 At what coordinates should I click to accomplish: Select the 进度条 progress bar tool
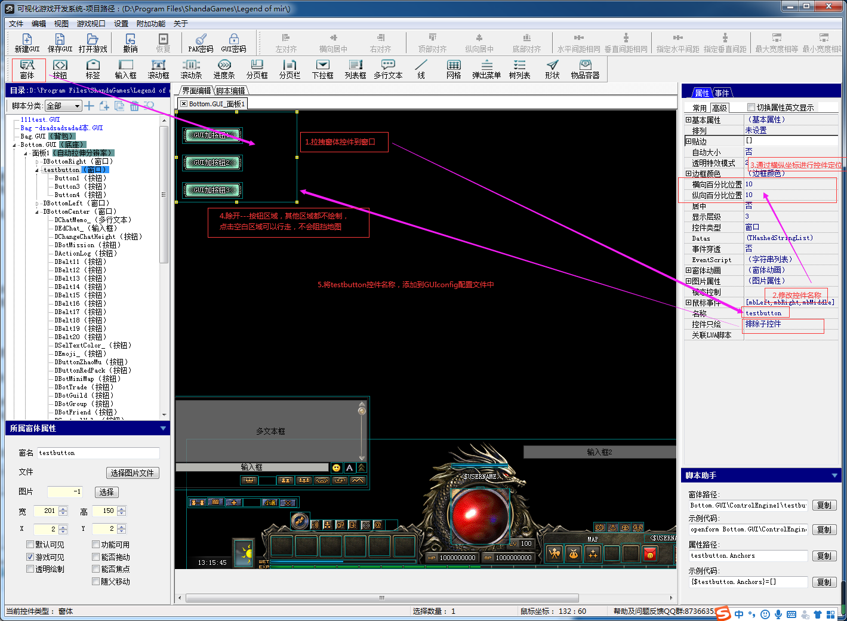pyautogui.click(x=224, y=70)
